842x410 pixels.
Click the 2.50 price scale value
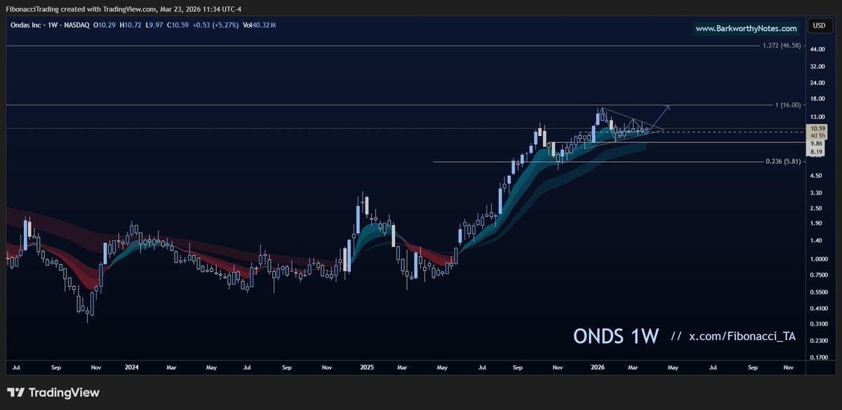816,208
